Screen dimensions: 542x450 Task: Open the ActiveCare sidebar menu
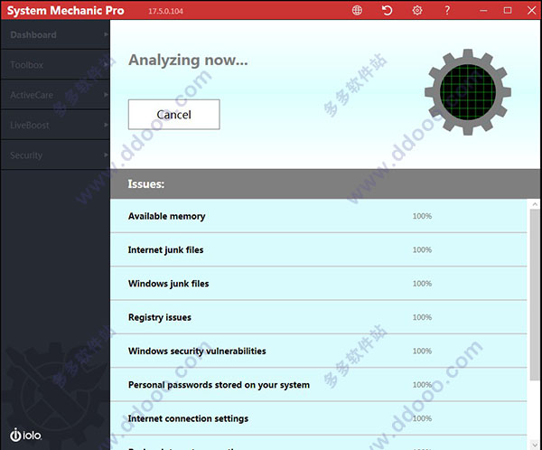point(55,95)
